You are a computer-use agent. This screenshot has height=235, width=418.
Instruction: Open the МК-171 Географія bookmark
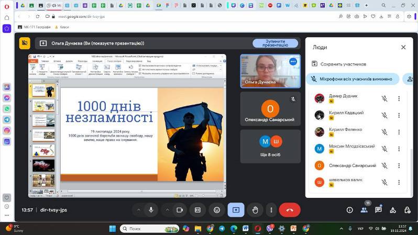tap(34, 27)
